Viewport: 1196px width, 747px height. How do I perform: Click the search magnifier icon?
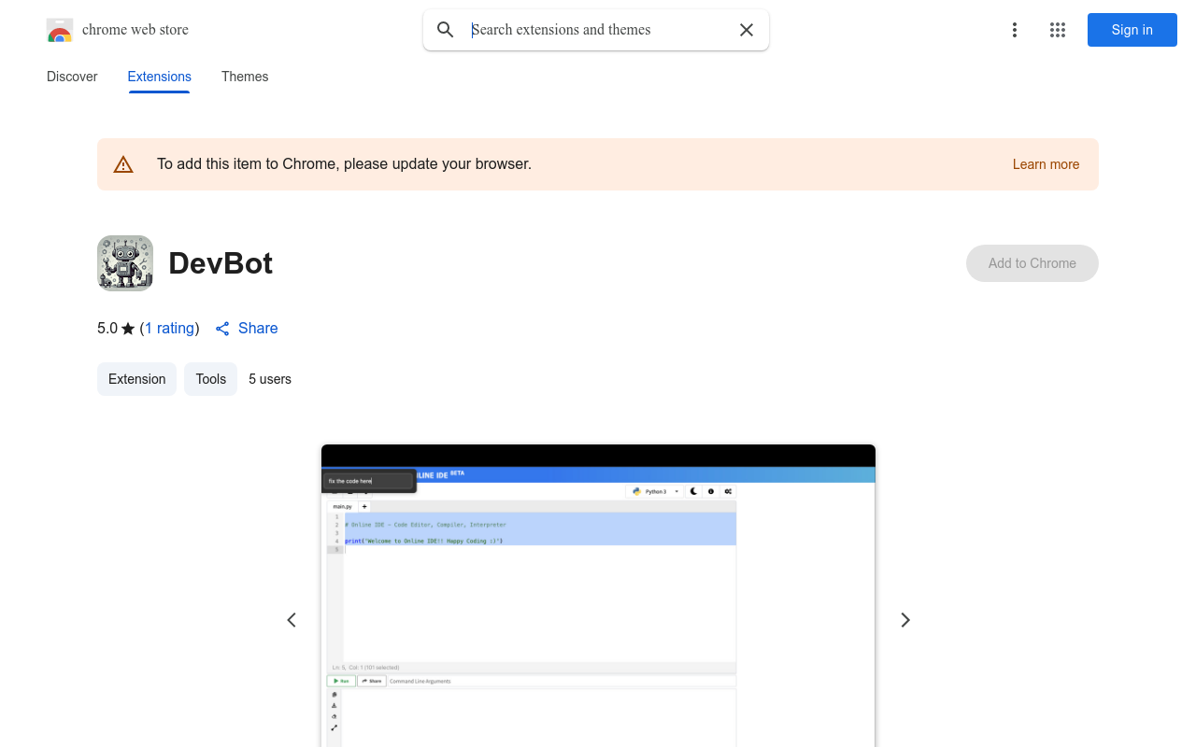446,30
